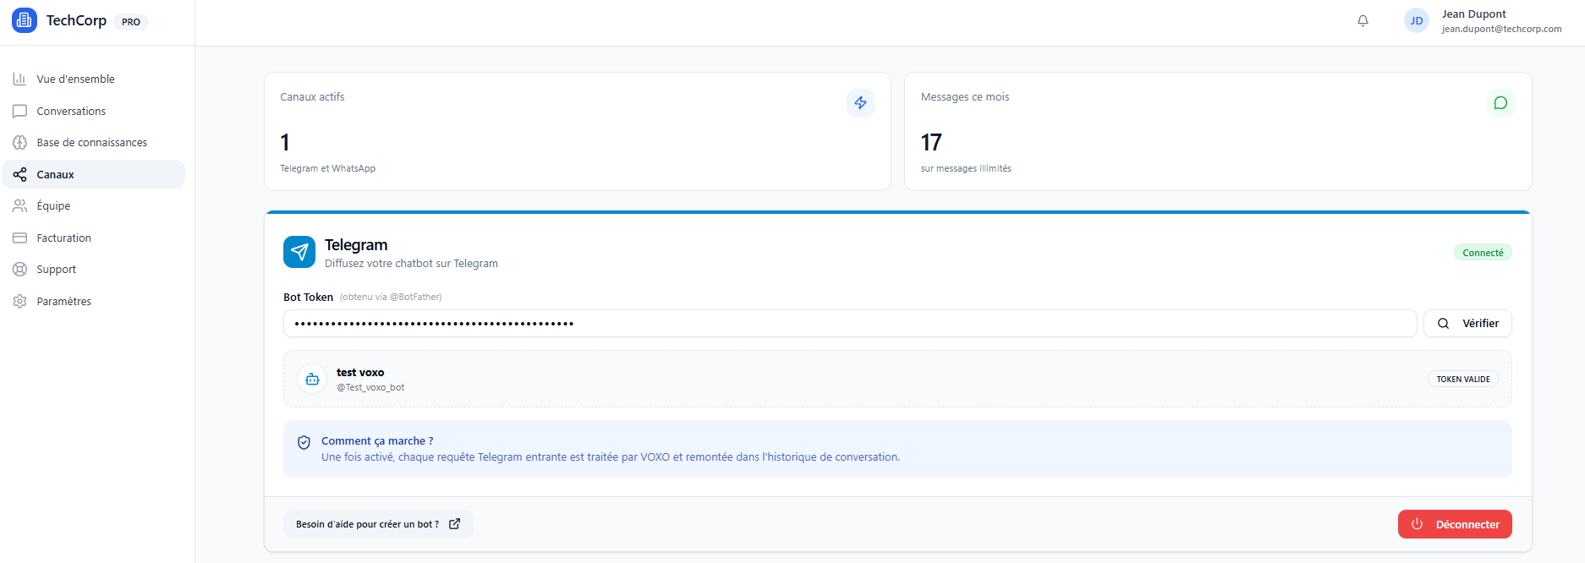
Task: Open the Facturation page
Action: point(94,238)
